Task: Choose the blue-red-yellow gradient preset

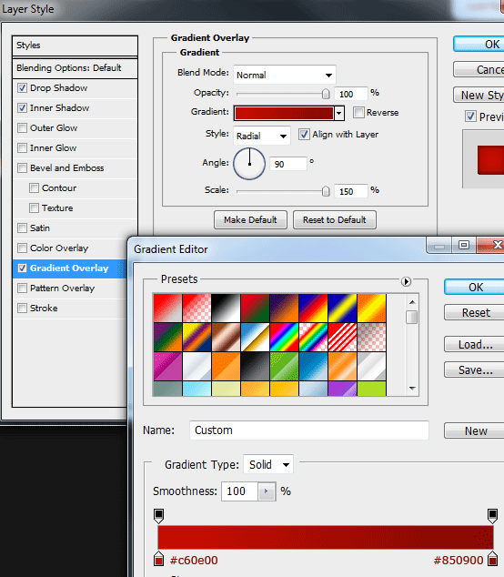Action: click(313, 308)
